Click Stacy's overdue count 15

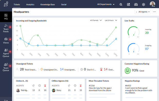(x=81, y=90)
